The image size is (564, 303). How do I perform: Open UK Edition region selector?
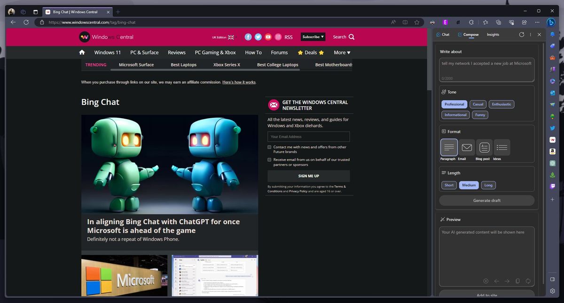coord(223,37)
